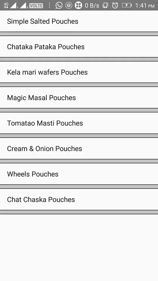Image resolution: width=158 pixels, height=281 pixels.
Task: Tap the 4G data signal icon
Action: pyautogui.click(x=6, y=5)
